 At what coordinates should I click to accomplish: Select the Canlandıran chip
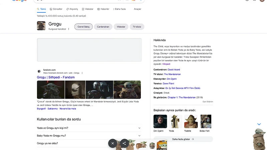point(103,27)
